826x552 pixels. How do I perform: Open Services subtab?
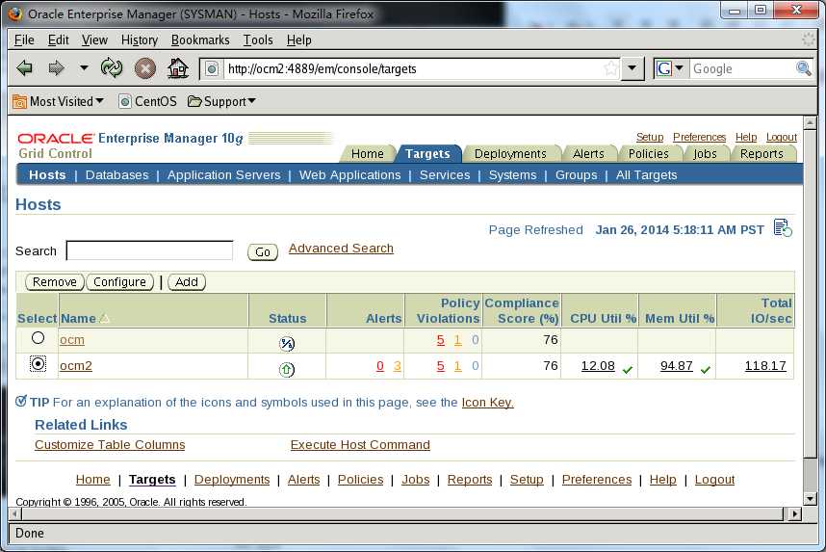[445, 175]
